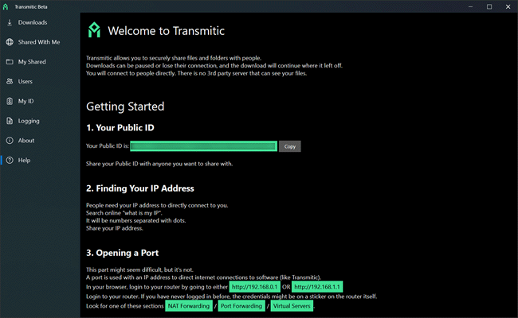Click the Port Forwarding highlighted label
The height and width of the screenshot is (318, 518).
pyautogui.click(x=241, y=306)
